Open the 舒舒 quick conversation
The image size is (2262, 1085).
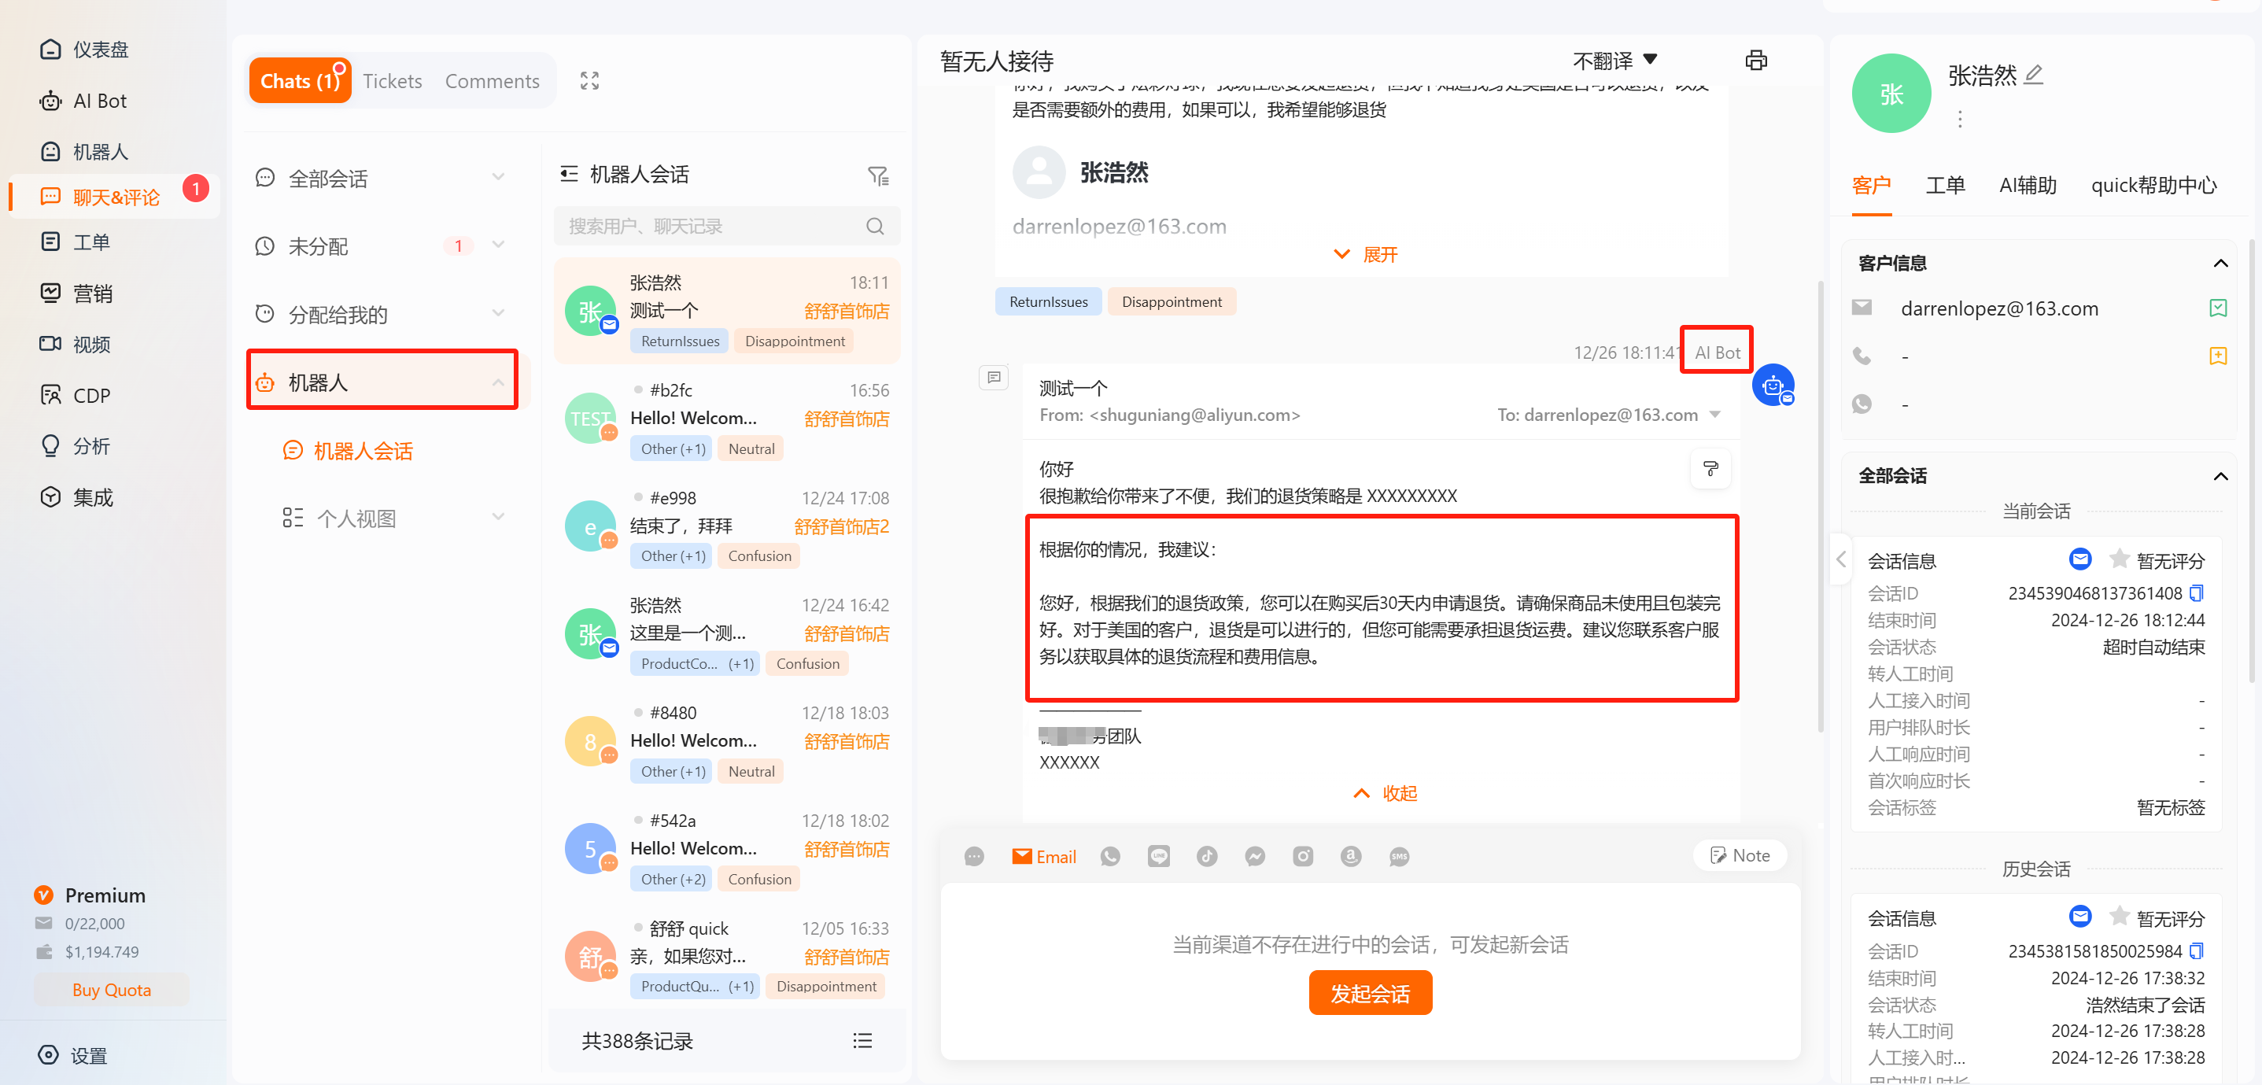coord(726,958)
